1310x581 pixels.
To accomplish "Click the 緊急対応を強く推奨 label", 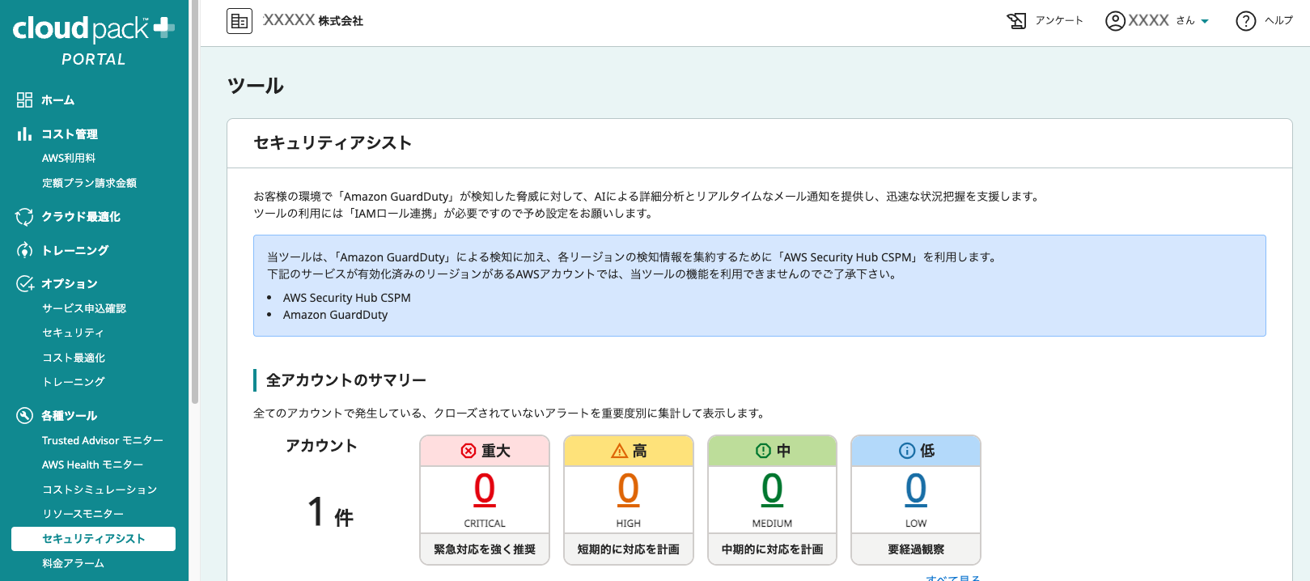I will pos(485,549).
